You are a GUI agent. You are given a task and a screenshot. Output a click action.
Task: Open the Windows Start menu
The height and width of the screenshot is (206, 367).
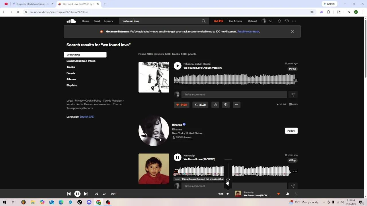point(5,202)
